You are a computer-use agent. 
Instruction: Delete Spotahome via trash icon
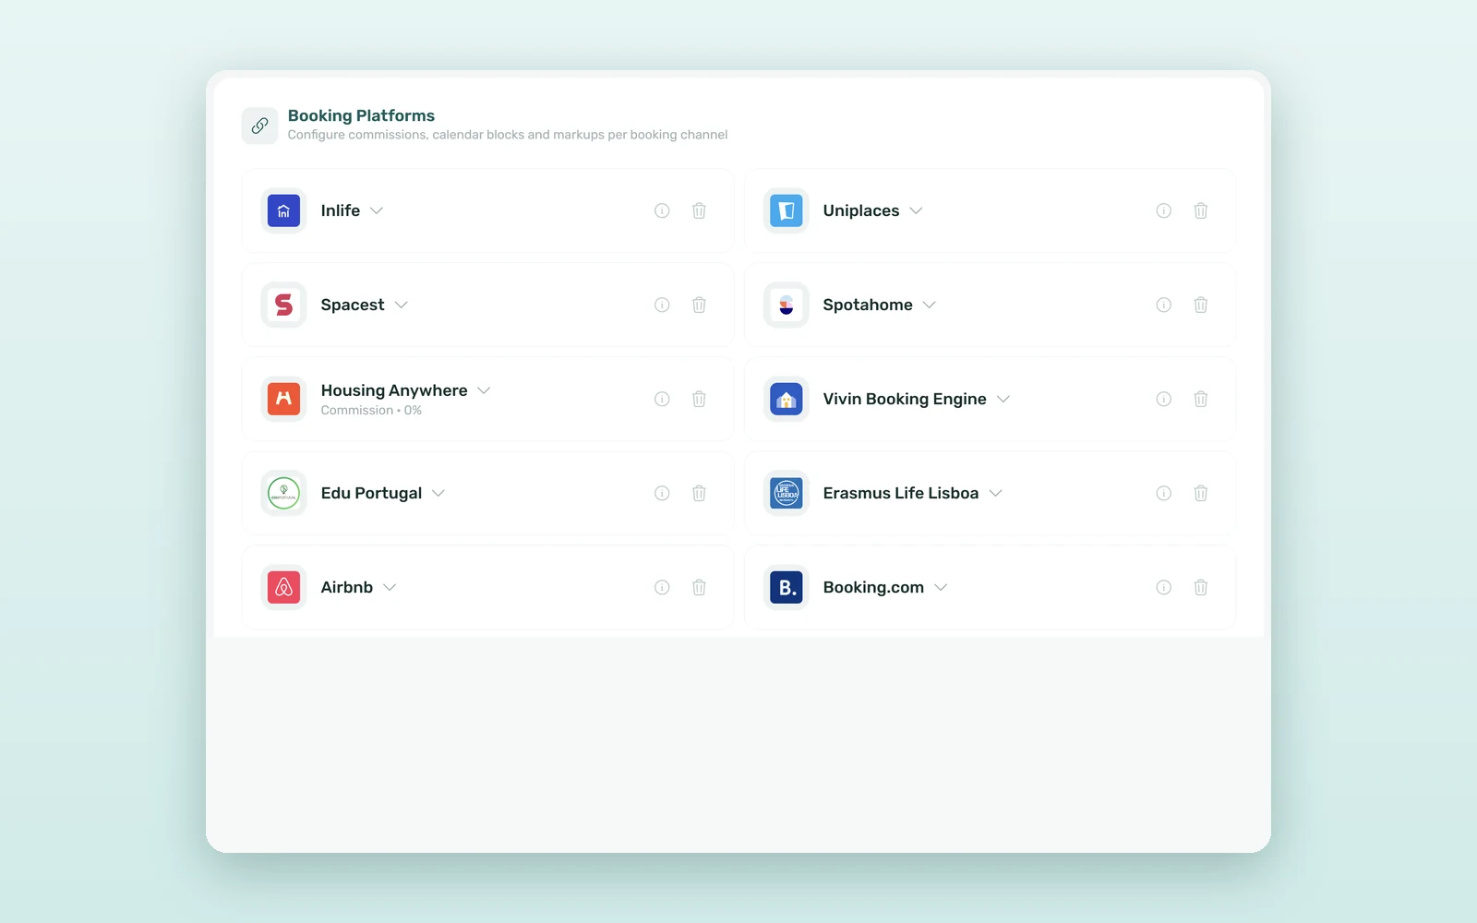1201,305
